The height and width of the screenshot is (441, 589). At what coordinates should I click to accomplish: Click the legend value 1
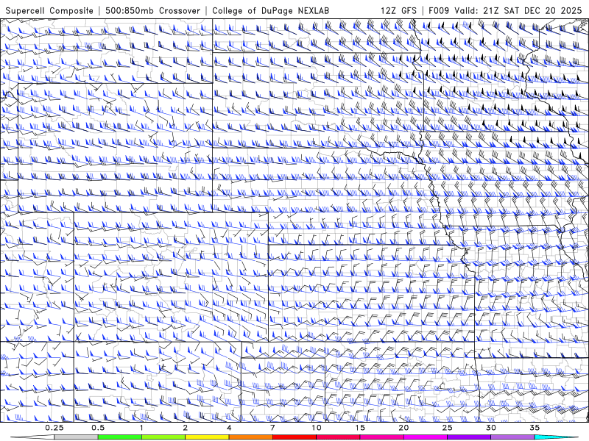141,428
